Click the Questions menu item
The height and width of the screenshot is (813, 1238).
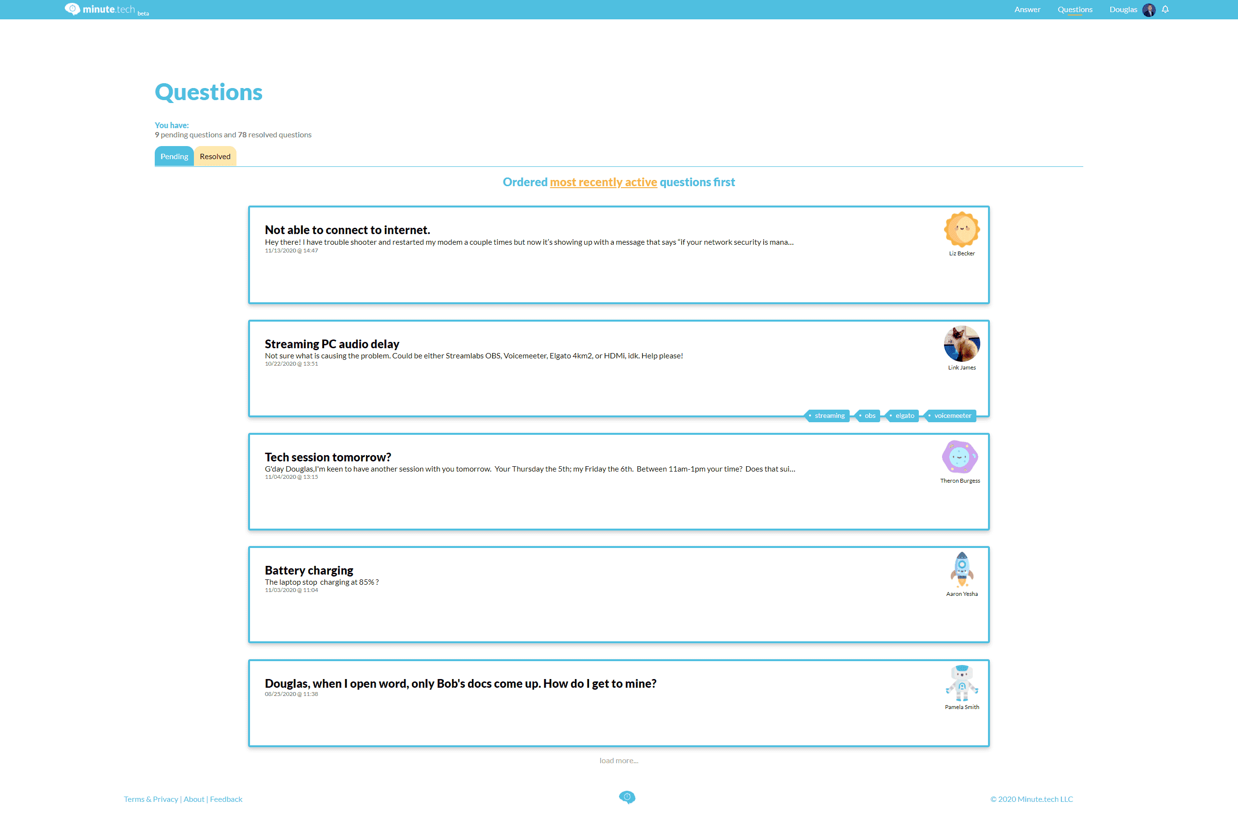click(x=1075, y=9)
